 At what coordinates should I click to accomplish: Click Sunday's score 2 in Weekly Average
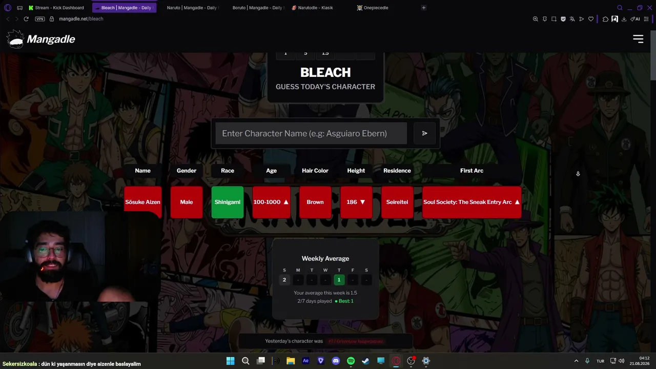[x=284, y=280]
